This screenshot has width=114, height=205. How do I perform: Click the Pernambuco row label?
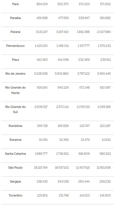(15, 46)
